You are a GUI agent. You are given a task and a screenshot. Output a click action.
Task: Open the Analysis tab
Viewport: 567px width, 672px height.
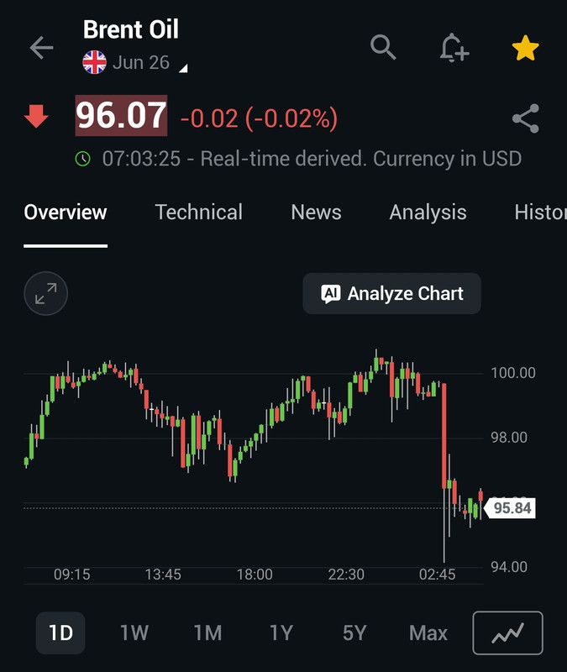pyautogui.click(x=428, y=213)
